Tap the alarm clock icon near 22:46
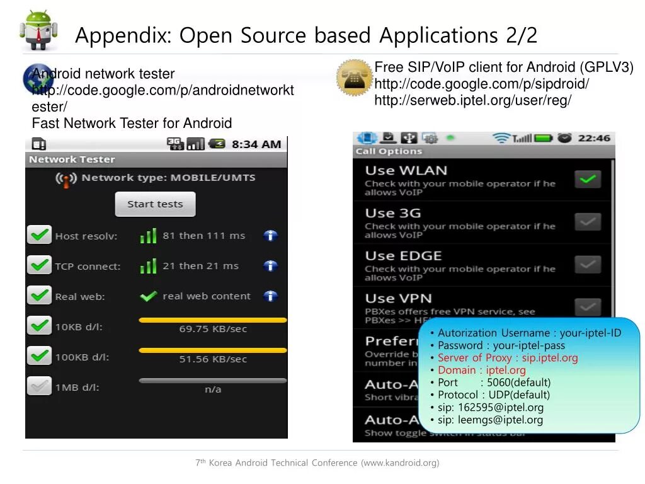The height and width of the screenshot is (484, 645). click(x=565, y=138)
